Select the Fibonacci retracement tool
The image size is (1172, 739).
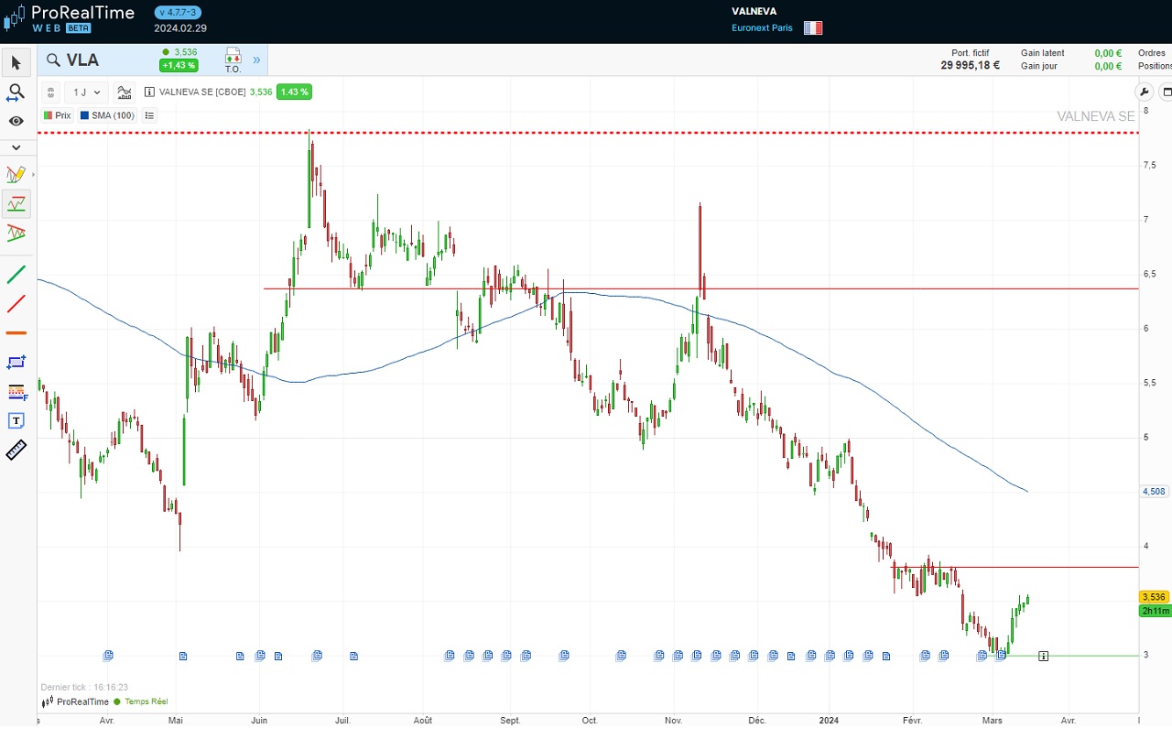[x=16, y=391]
